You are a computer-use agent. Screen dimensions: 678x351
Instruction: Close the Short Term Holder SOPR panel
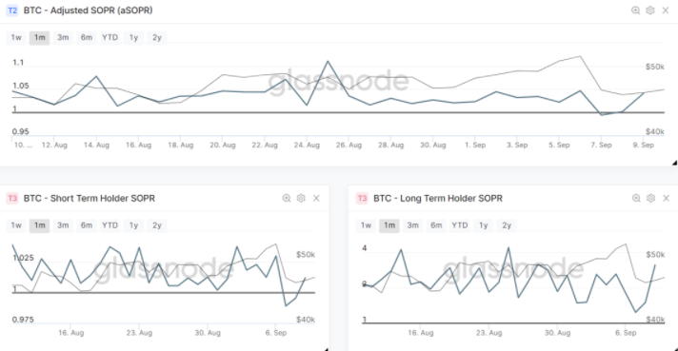[316, 198]
